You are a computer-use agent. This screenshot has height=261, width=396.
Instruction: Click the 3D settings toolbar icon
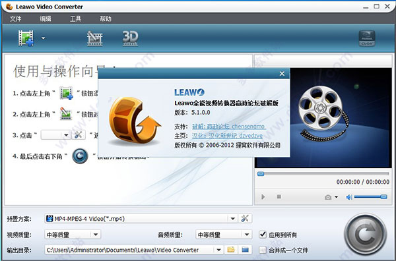pos(130,38)
